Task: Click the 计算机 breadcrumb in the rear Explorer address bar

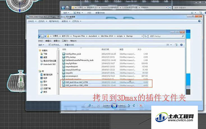Action: [80, 8]
